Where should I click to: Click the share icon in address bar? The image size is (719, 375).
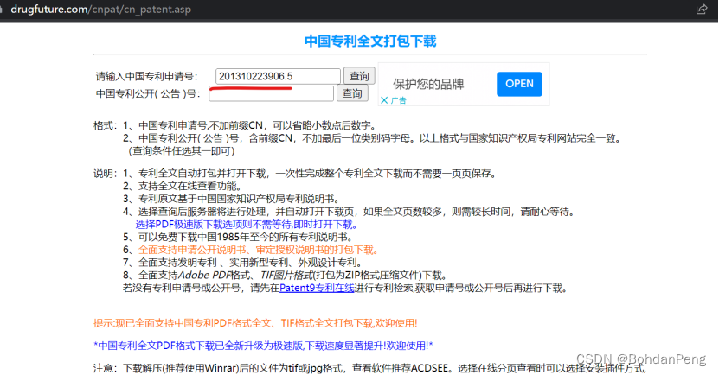click(702, 10)
